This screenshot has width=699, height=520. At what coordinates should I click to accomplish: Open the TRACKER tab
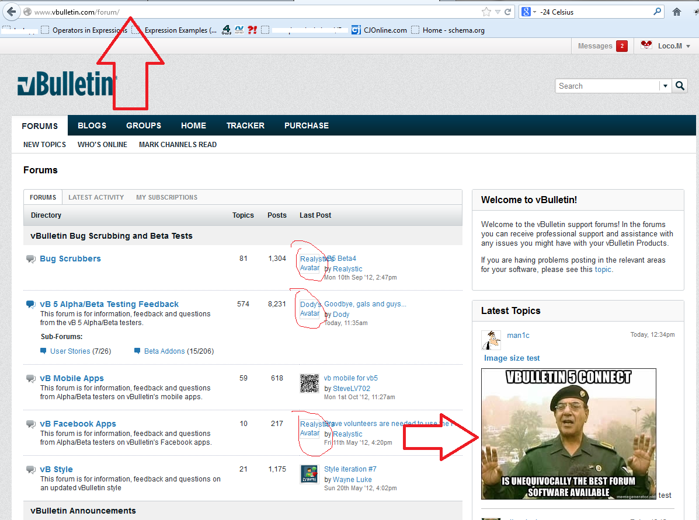coord(245,125)
